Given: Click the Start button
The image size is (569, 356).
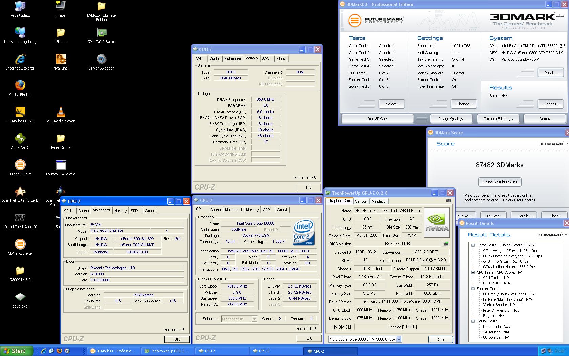Looking at the screenshot, I should point(16,351).
